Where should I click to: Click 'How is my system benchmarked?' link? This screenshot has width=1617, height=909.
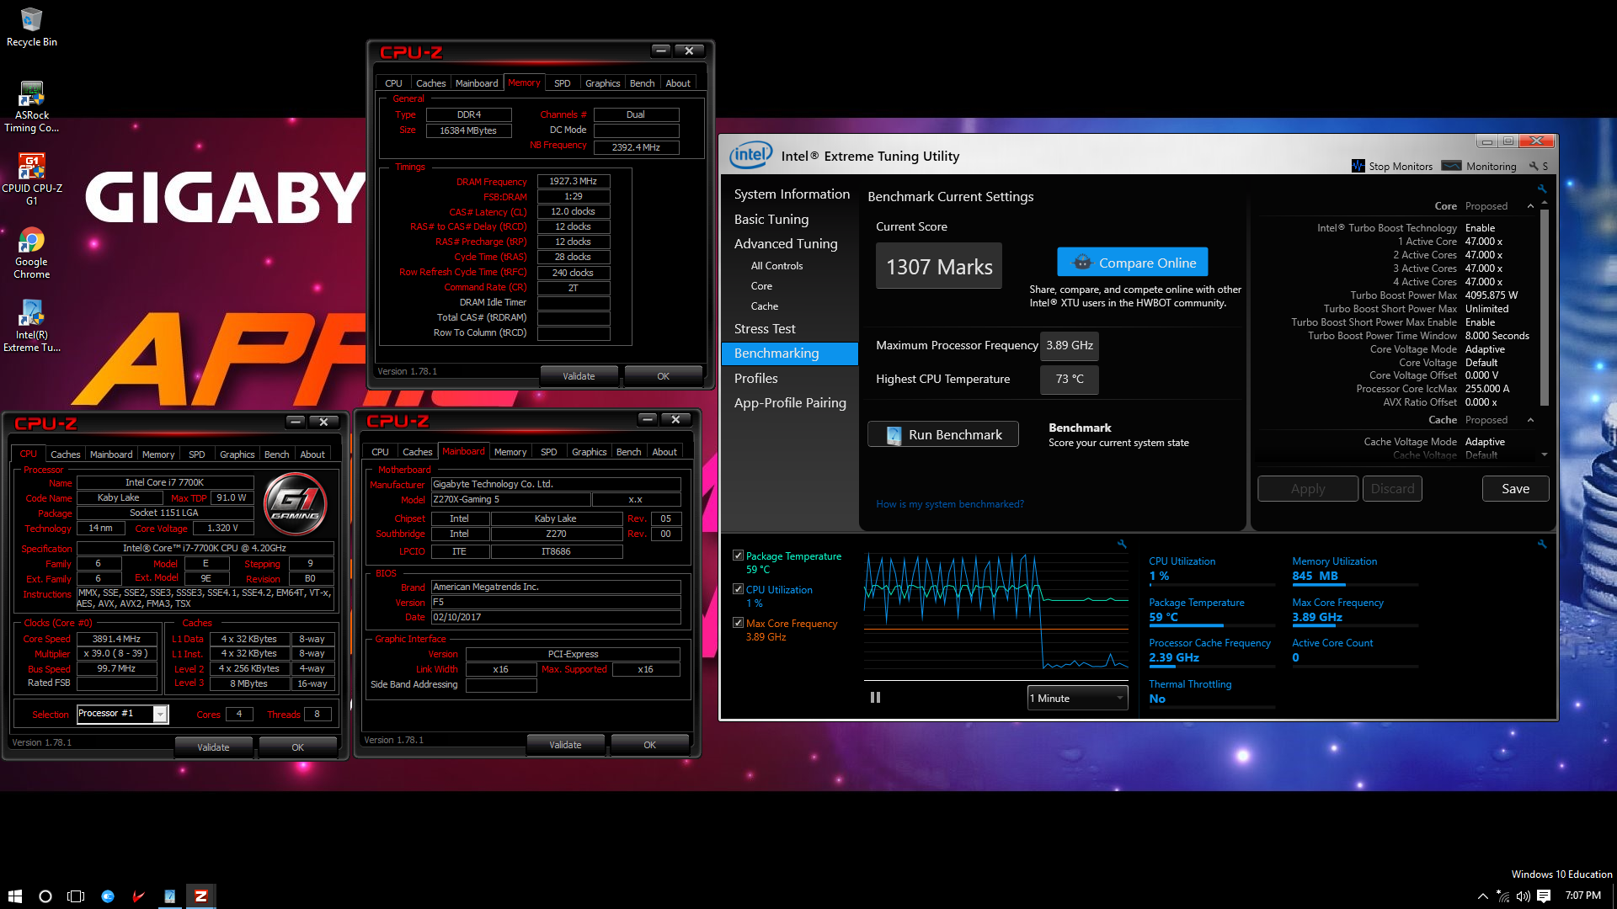949,504
